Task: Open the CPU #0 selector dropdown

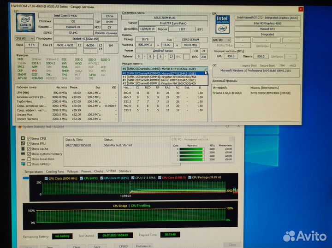Action: tap(24, 39)
